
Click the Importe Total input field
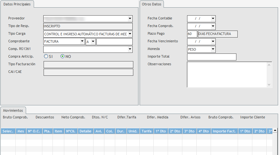[212, 57]
